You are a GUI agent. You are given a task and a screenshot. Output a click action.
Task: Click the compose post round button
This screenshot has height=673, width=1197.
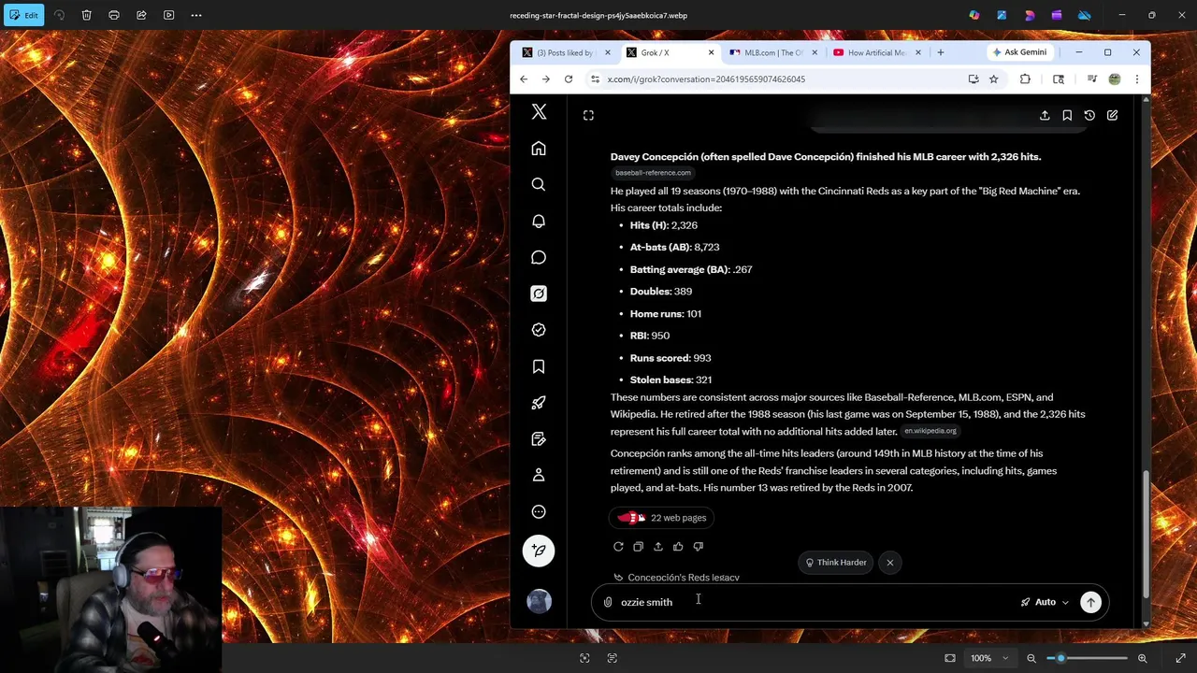tap(539, 551)
